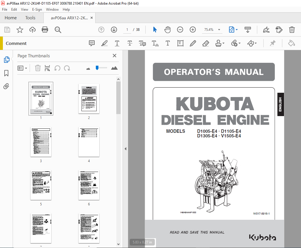This screenshot has height=248, width=301.
Task: Add a sticky note comment
Action: point(92,43)
